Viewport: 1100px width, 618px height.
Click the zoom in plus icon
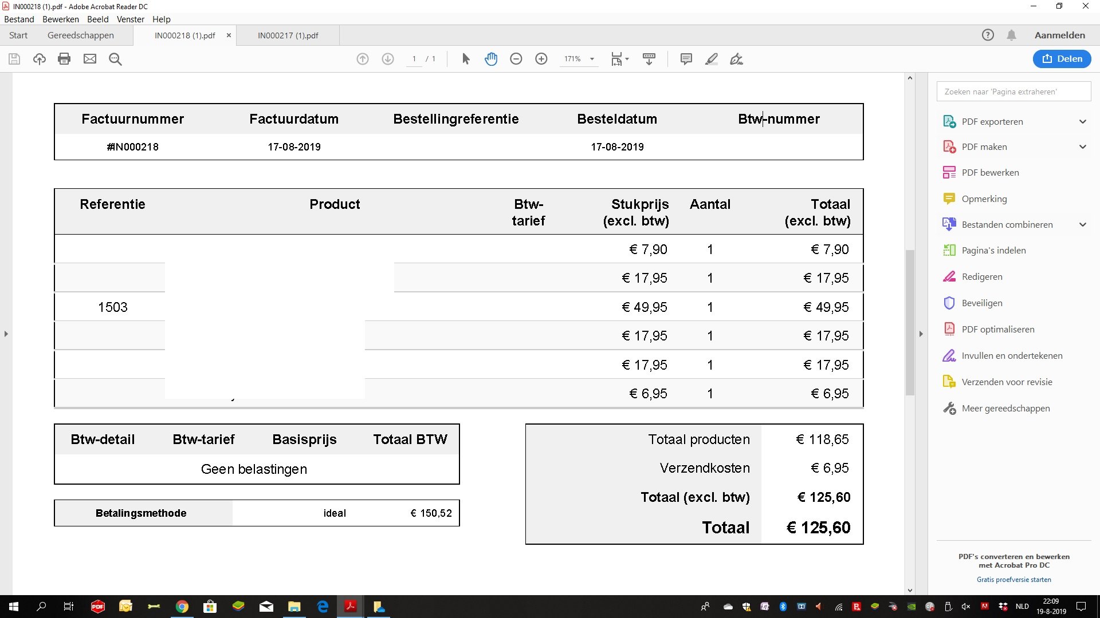click(541, 59)
